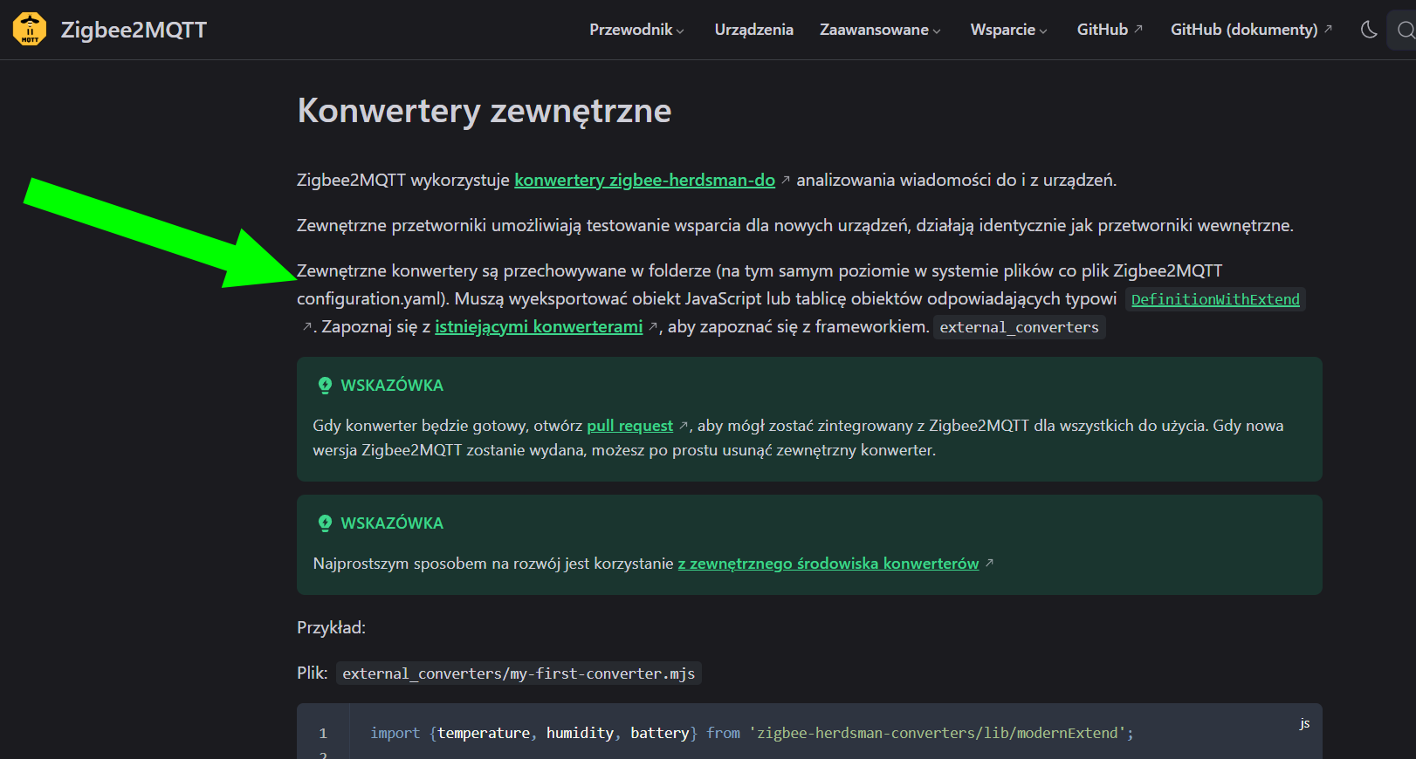This screenshot has height=759, width=1416.
Task: Open z zewnętrznego środowiska konwerterów link
Action: tap(828, 564)
